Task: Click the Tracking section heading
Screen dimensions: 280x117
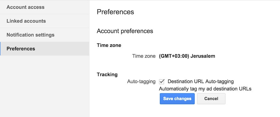Action: (x=107, y=74)
